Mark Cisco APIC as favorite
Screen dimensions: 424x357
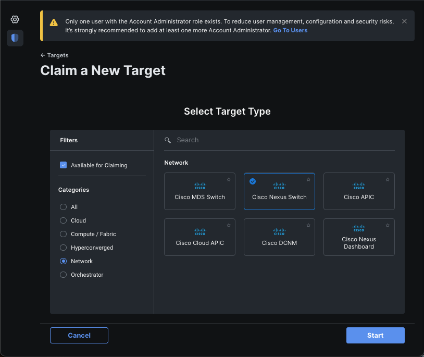(388, 180)
